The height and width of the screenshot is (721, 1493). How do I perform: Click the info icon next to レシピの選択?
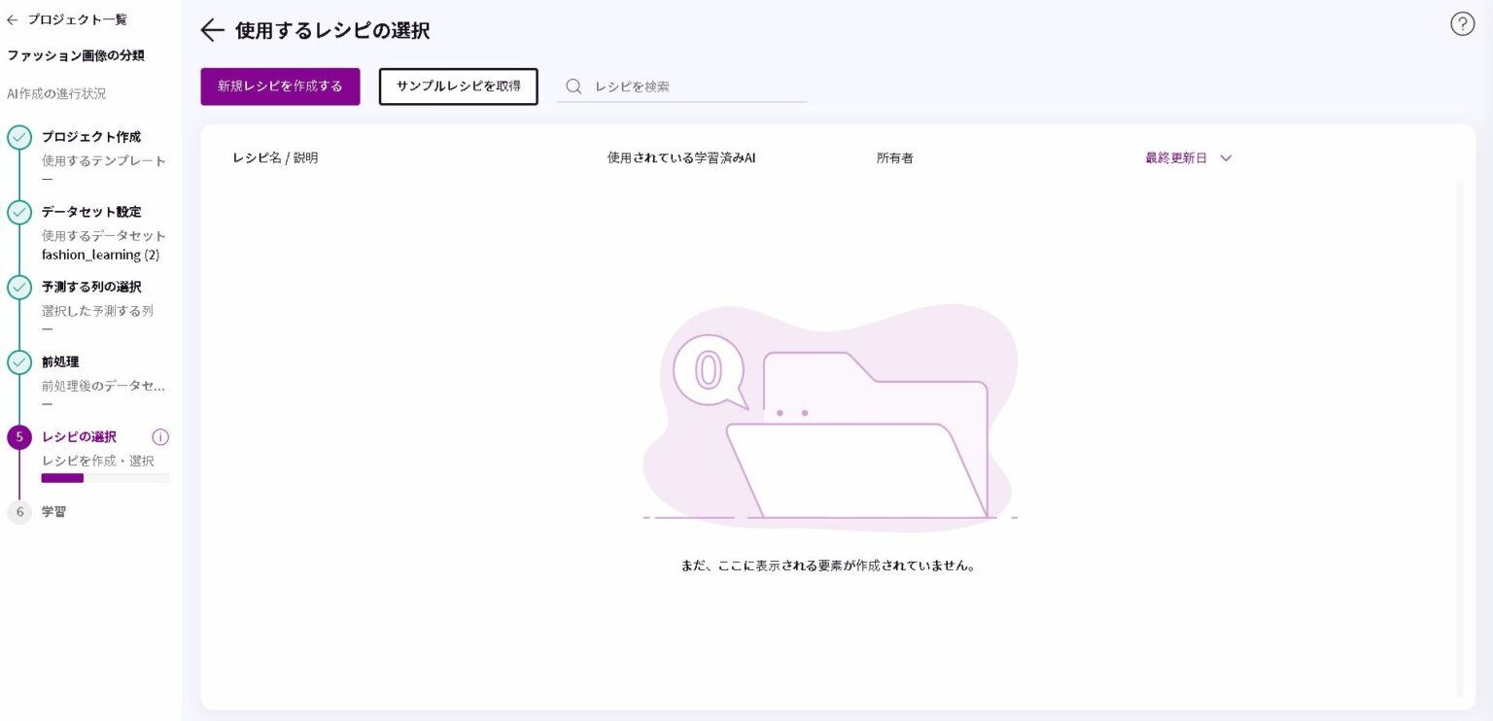(160, 437)
